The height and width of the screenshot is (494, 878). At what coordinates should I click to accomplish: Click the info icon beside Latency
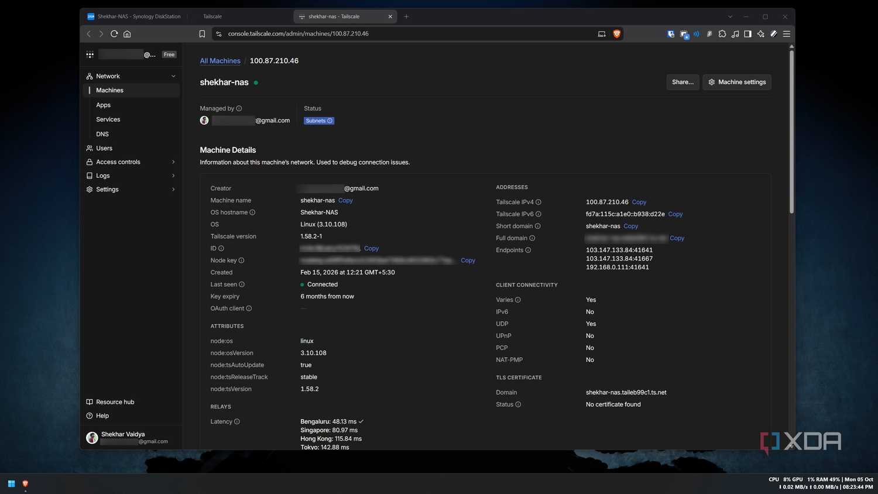pyautogui.click(x=237, y=421)
